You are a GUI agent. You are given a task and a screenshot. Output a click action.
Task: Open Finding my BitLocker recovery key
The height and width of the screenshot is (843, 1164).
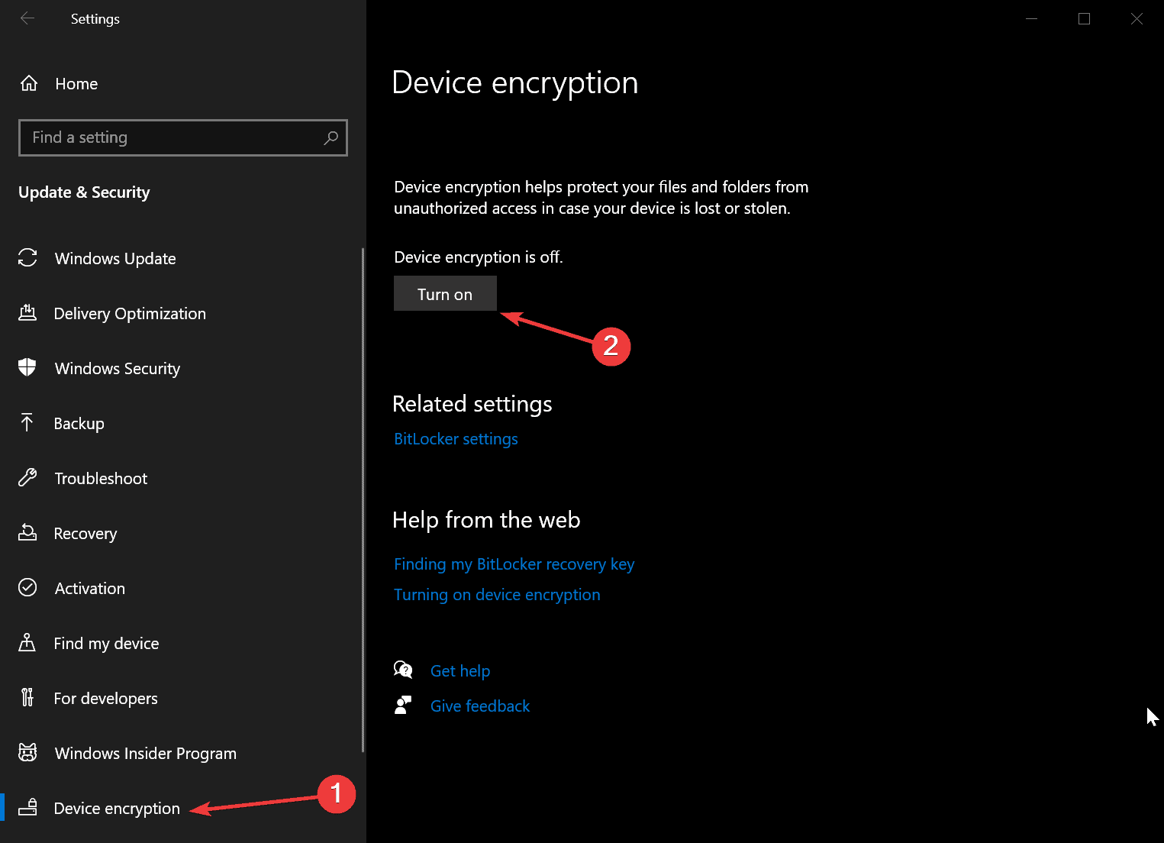[514, 564]
